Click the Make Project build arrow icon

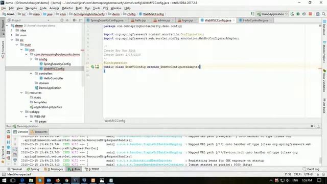coord(252,14)
